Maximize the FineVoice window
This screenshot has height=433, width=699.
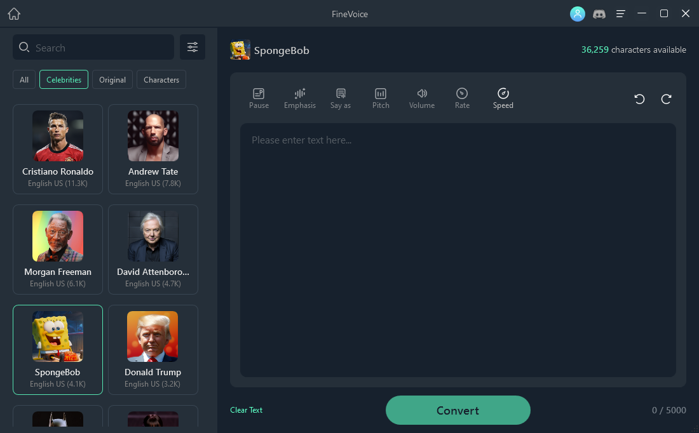click(664, 14)
